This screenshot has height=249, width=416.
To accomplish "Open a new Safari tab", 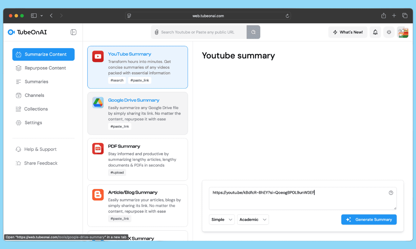I will point(394,16).
